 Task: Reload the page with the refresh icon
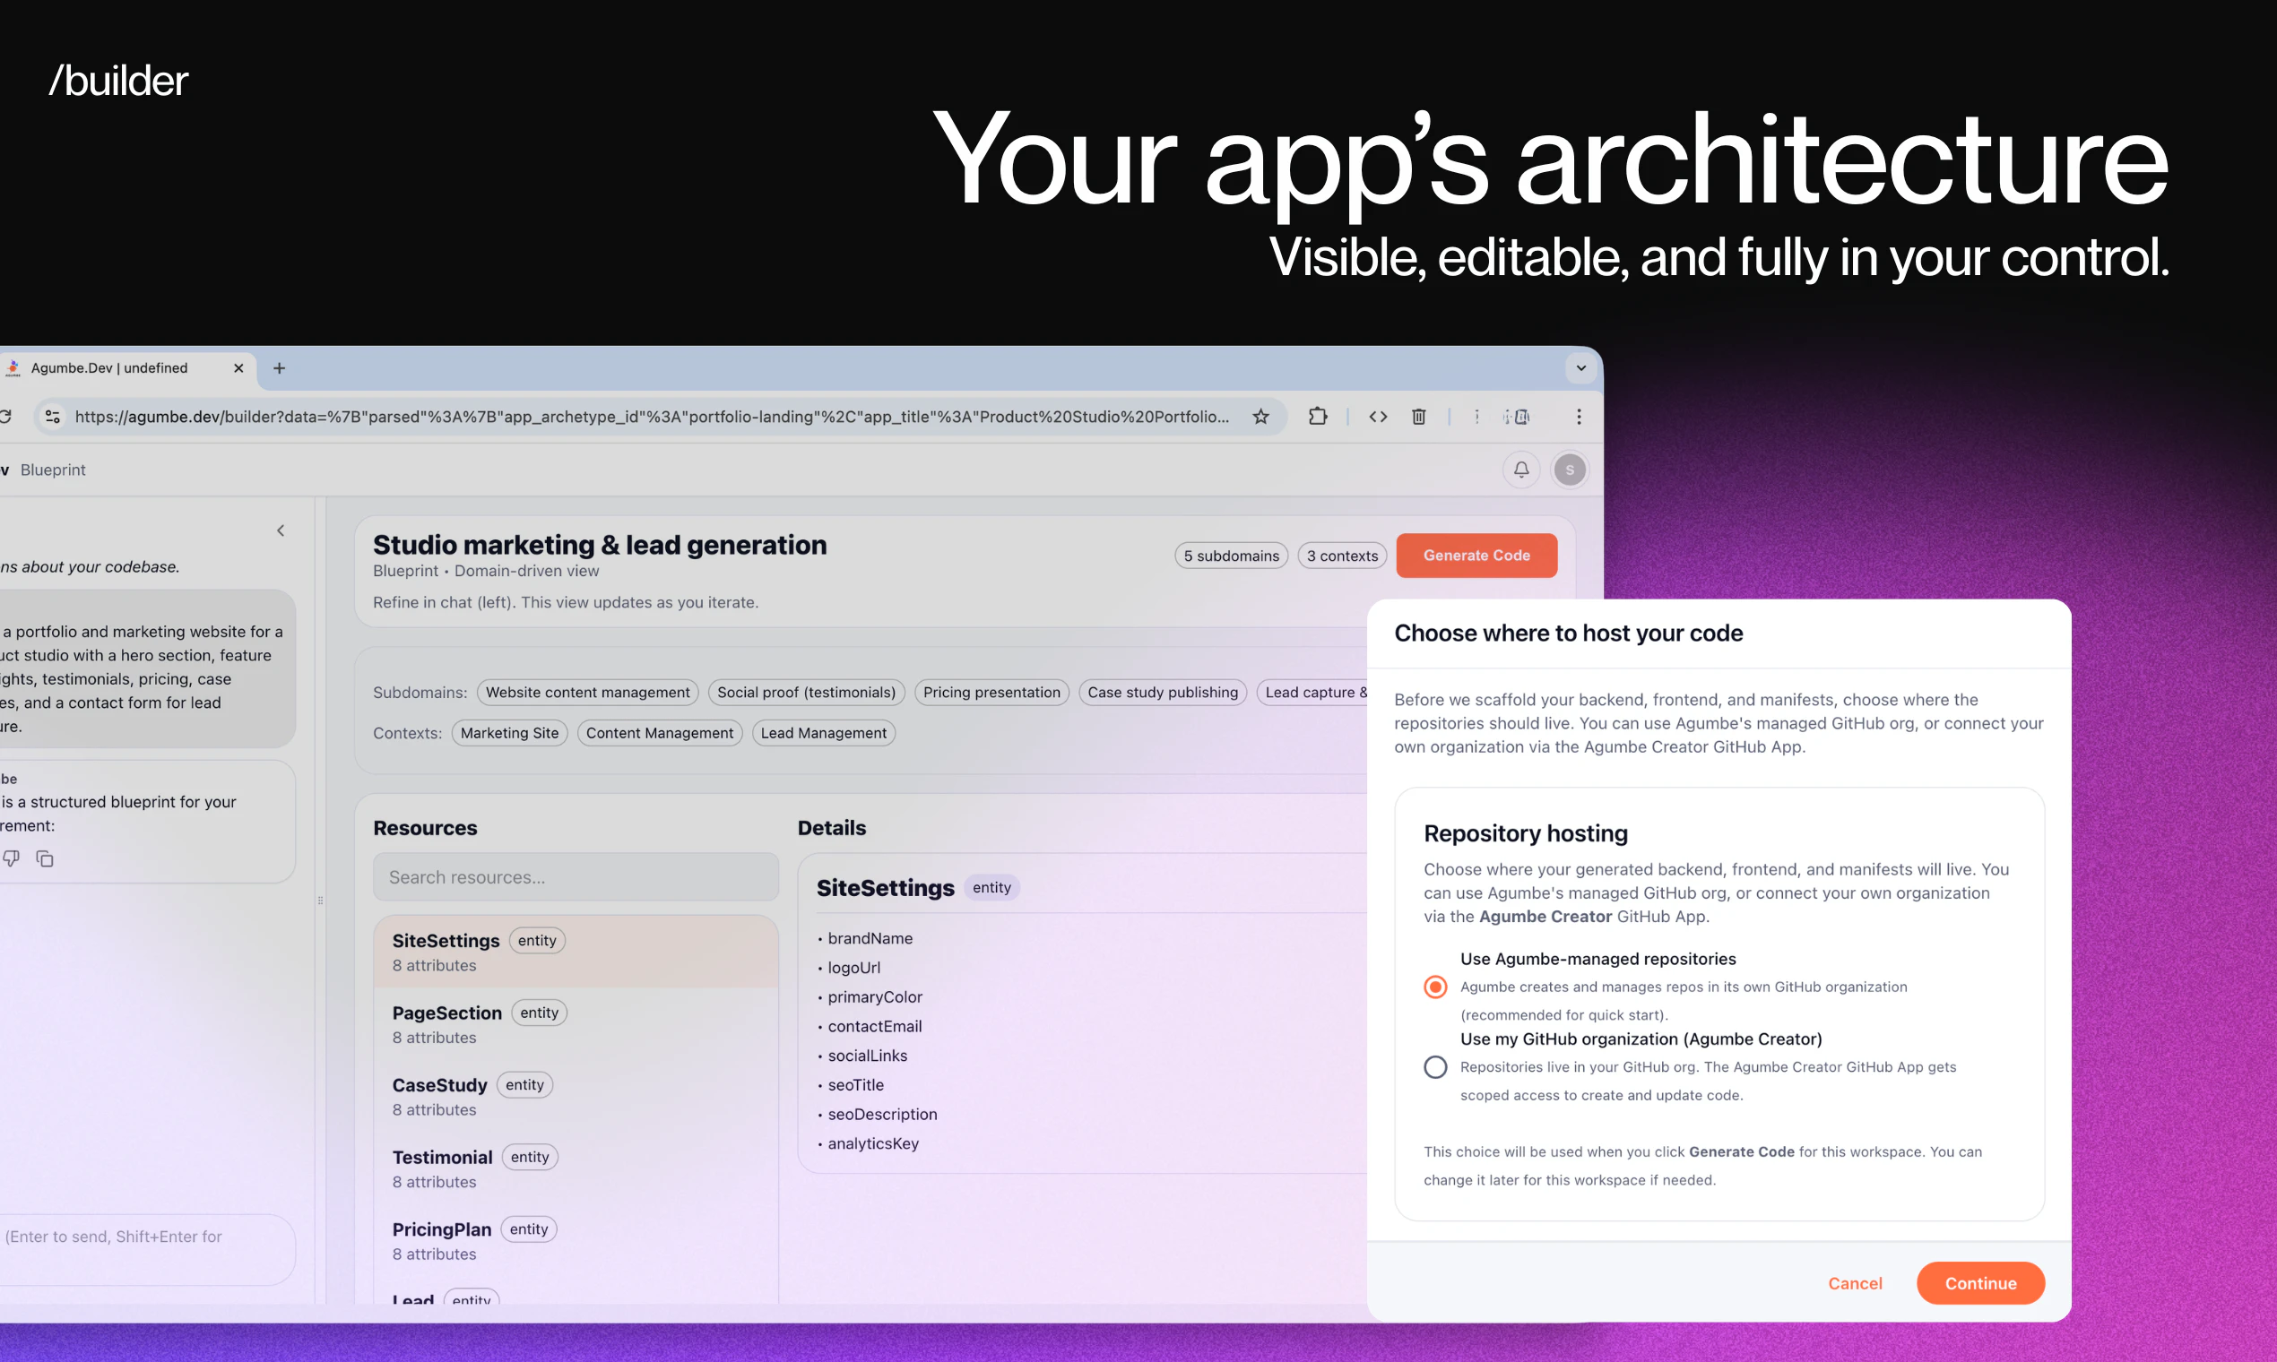(x=6, y=416)
